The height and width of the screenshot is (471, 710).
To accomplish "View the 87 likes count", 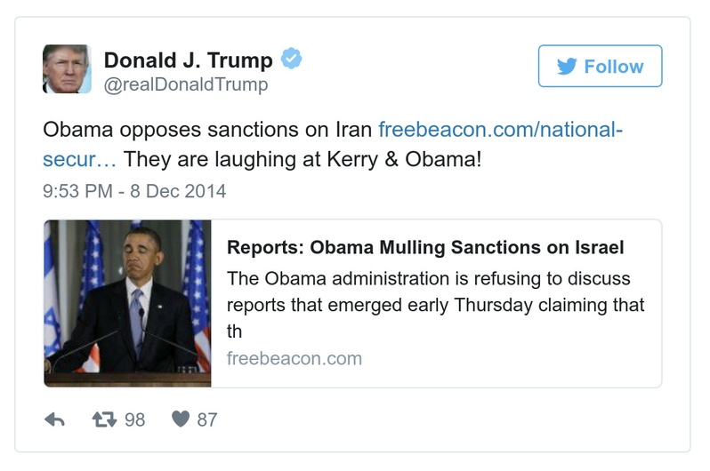I will [x=207, y=419].
